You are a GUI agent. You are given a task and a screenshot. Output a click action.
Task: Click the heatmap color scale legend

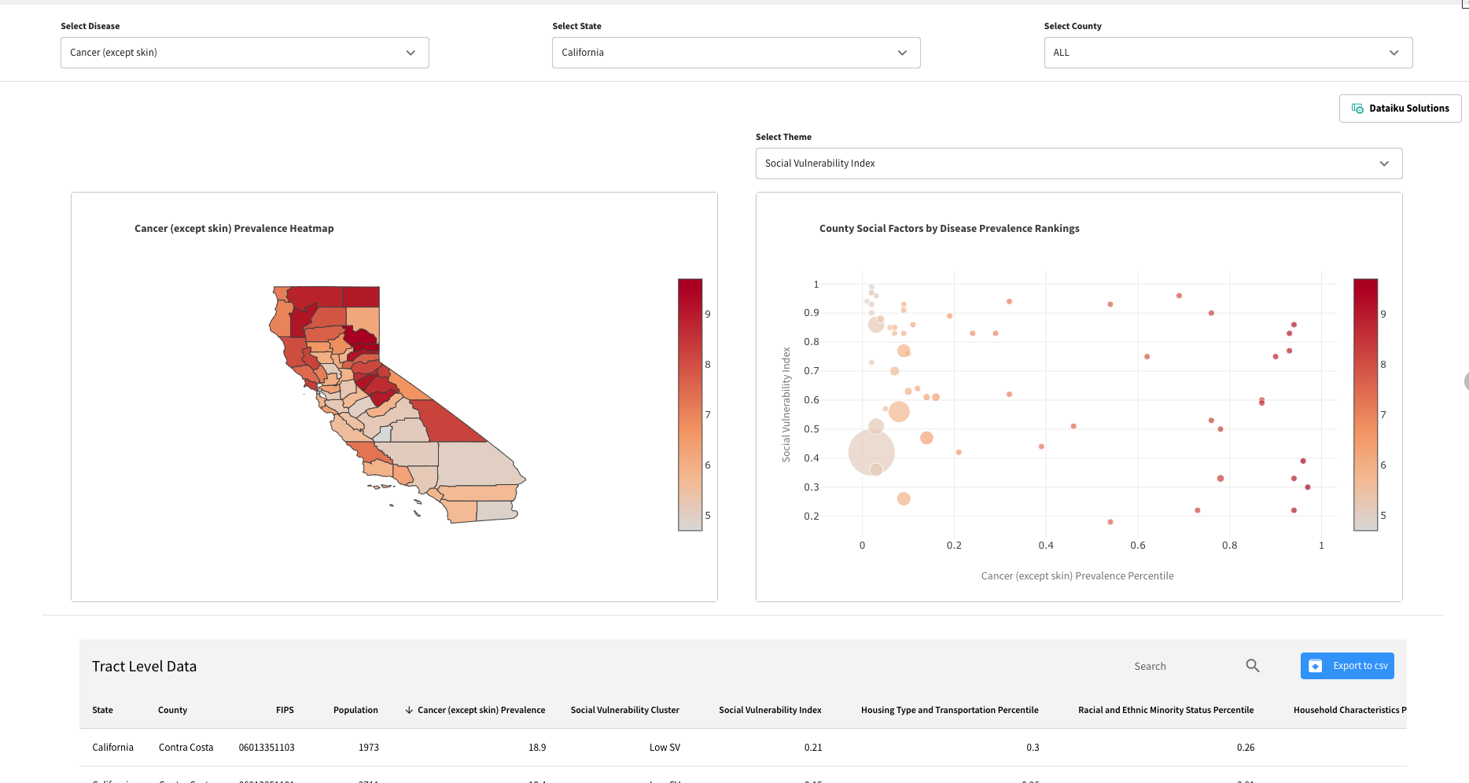(x=689, y=405)
